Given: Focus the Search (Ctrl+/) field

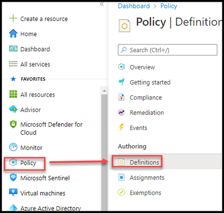Looking at the screenshot, I should (167, 50).
